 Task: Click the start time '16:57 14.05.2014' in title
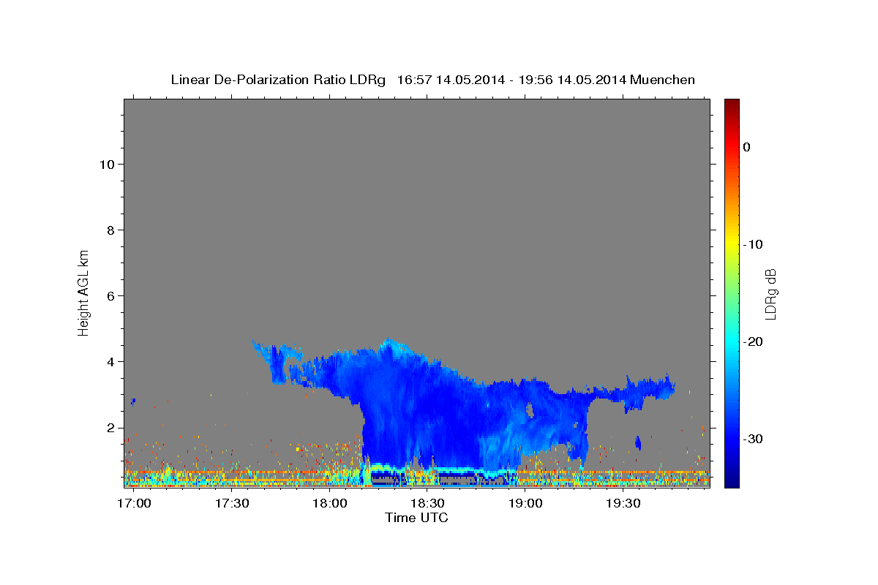[451, 80]
